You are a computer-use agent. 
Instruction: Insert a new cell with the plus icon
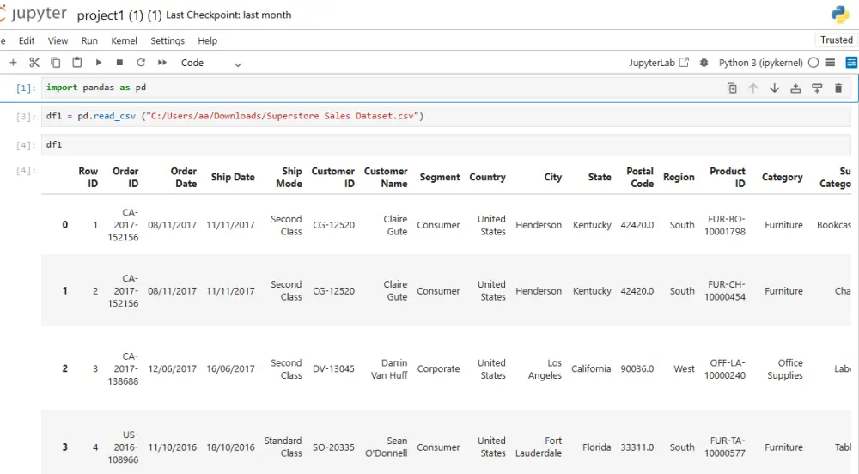[13, 63]
